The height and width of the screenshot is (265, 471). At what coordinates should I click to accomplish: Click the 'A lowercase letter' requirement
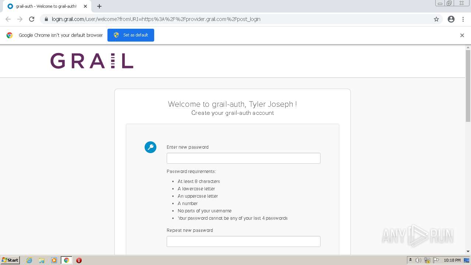(196, 189)
